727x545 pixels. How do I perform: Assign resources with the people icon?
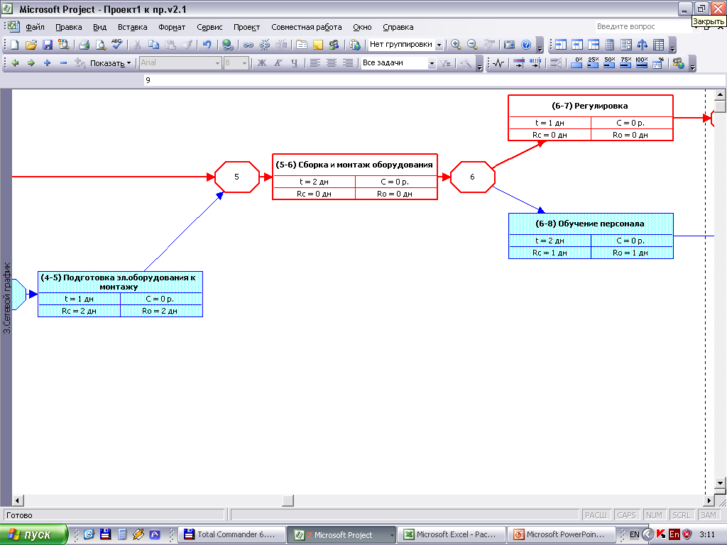coord(334,45)
